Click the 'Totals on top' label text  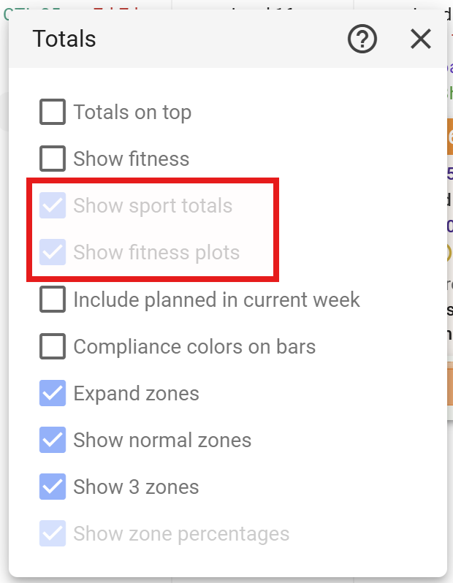(x=132, y=113)
